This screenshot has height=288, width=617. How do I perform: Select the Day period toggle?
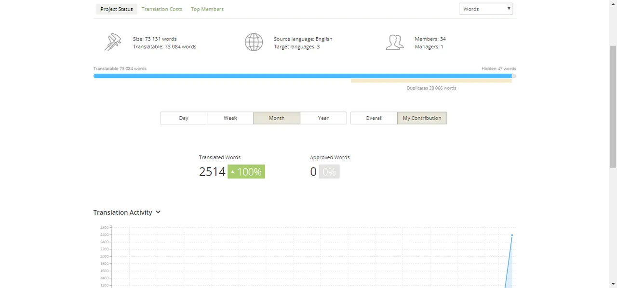[184, 118]
